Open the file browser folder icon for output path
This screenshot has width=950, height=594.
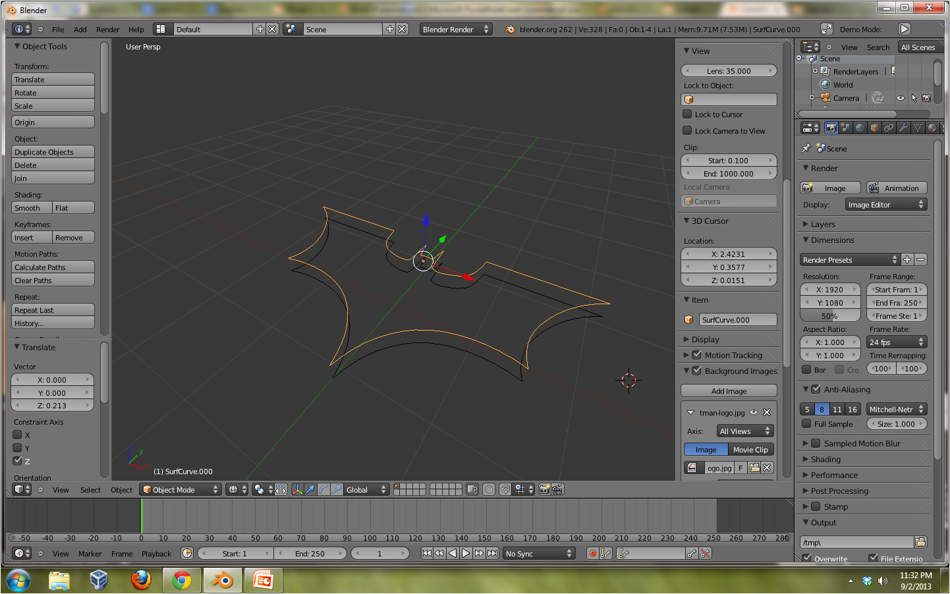920,542
